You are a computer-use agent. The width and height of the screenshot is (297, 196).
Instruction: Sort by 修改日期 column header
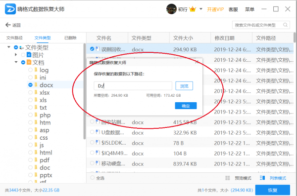coord(224,38)
